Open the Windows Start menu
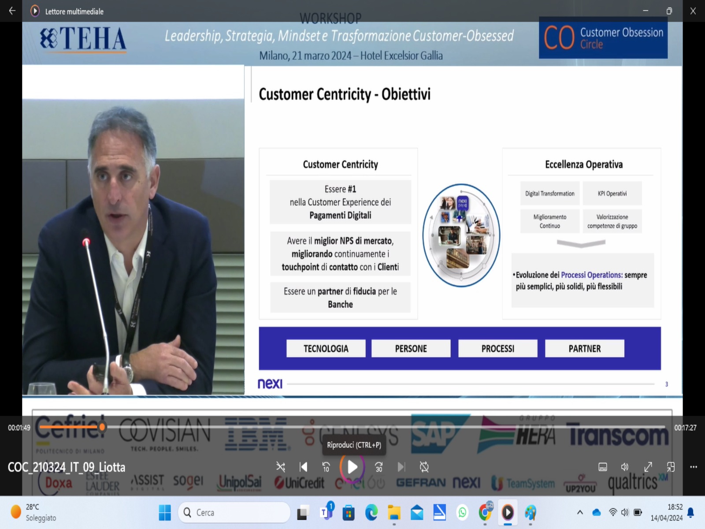 point(165,512)
